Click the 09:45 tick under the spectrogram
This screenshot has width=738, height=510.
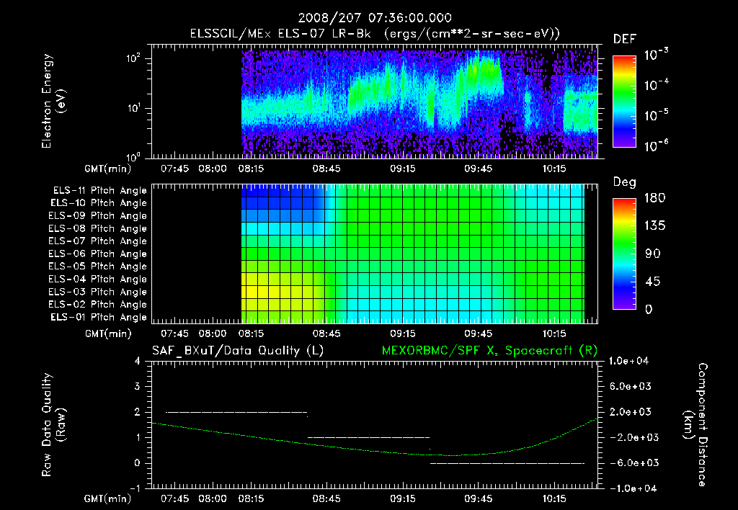(x=479, y=169)
